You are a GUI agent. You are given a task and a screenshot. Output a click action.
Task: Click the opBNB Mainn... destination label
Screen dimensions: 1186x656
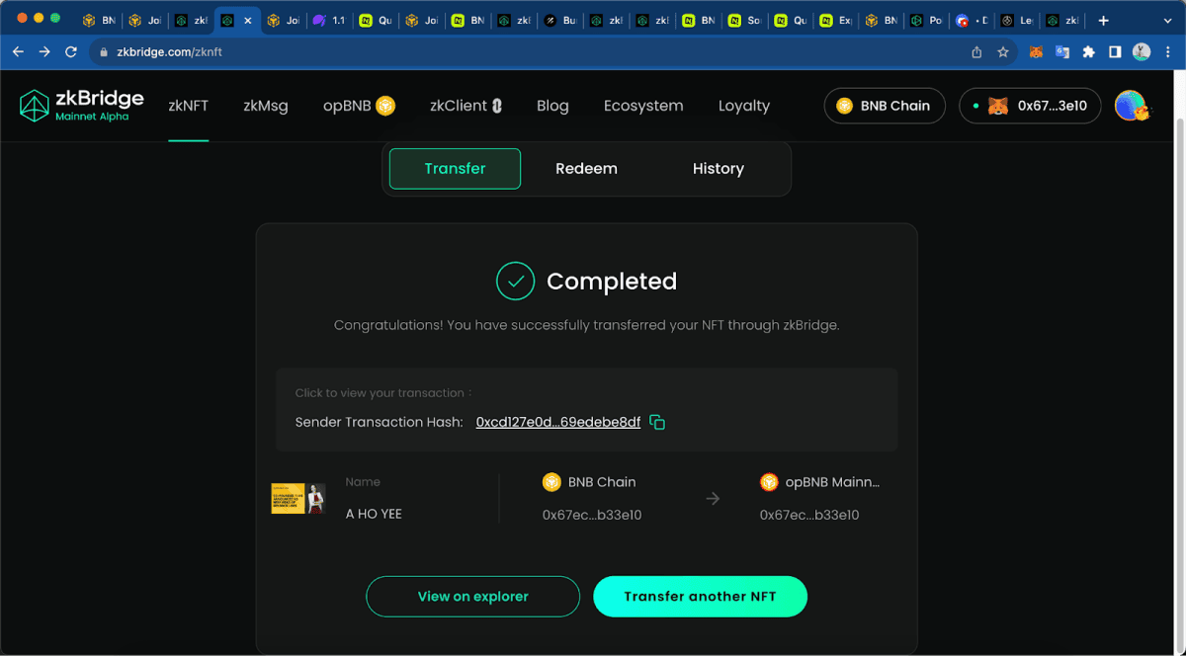pos(820,482)
